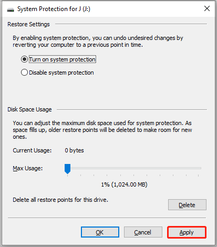The image size is (217, 247).
Task: Click the 'System Protection for J (J:)' title text
Action: coord(54,9)
